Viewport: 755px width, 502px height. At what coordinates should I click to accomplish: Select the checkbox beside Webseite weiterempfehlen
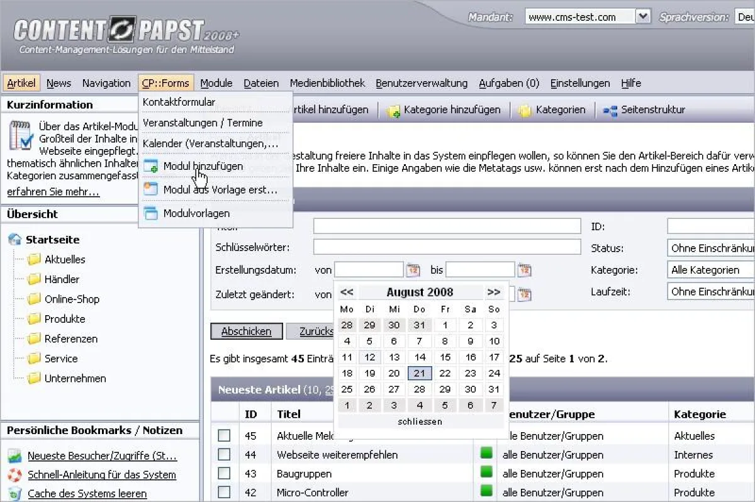coord(225,454)
